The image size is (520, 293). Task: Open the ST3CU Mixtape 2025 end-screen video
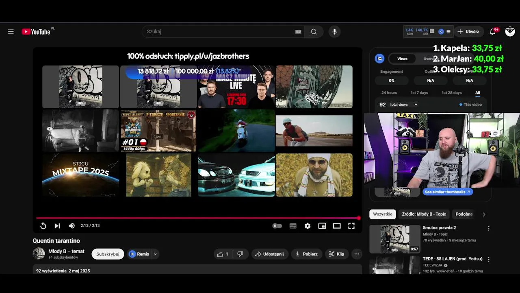(x=80, y=175)
